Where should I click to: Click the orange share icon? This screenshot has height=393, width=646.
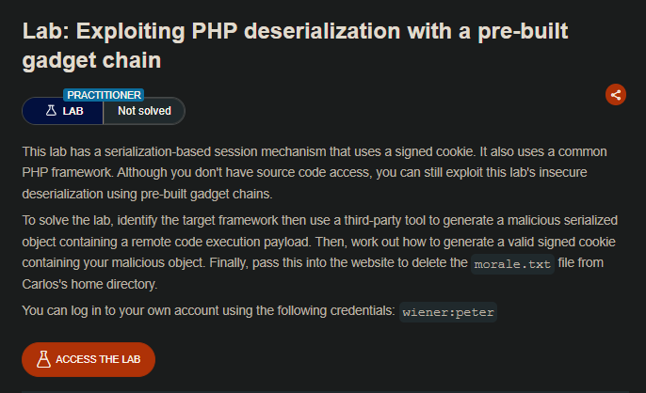tap(616, 94)
